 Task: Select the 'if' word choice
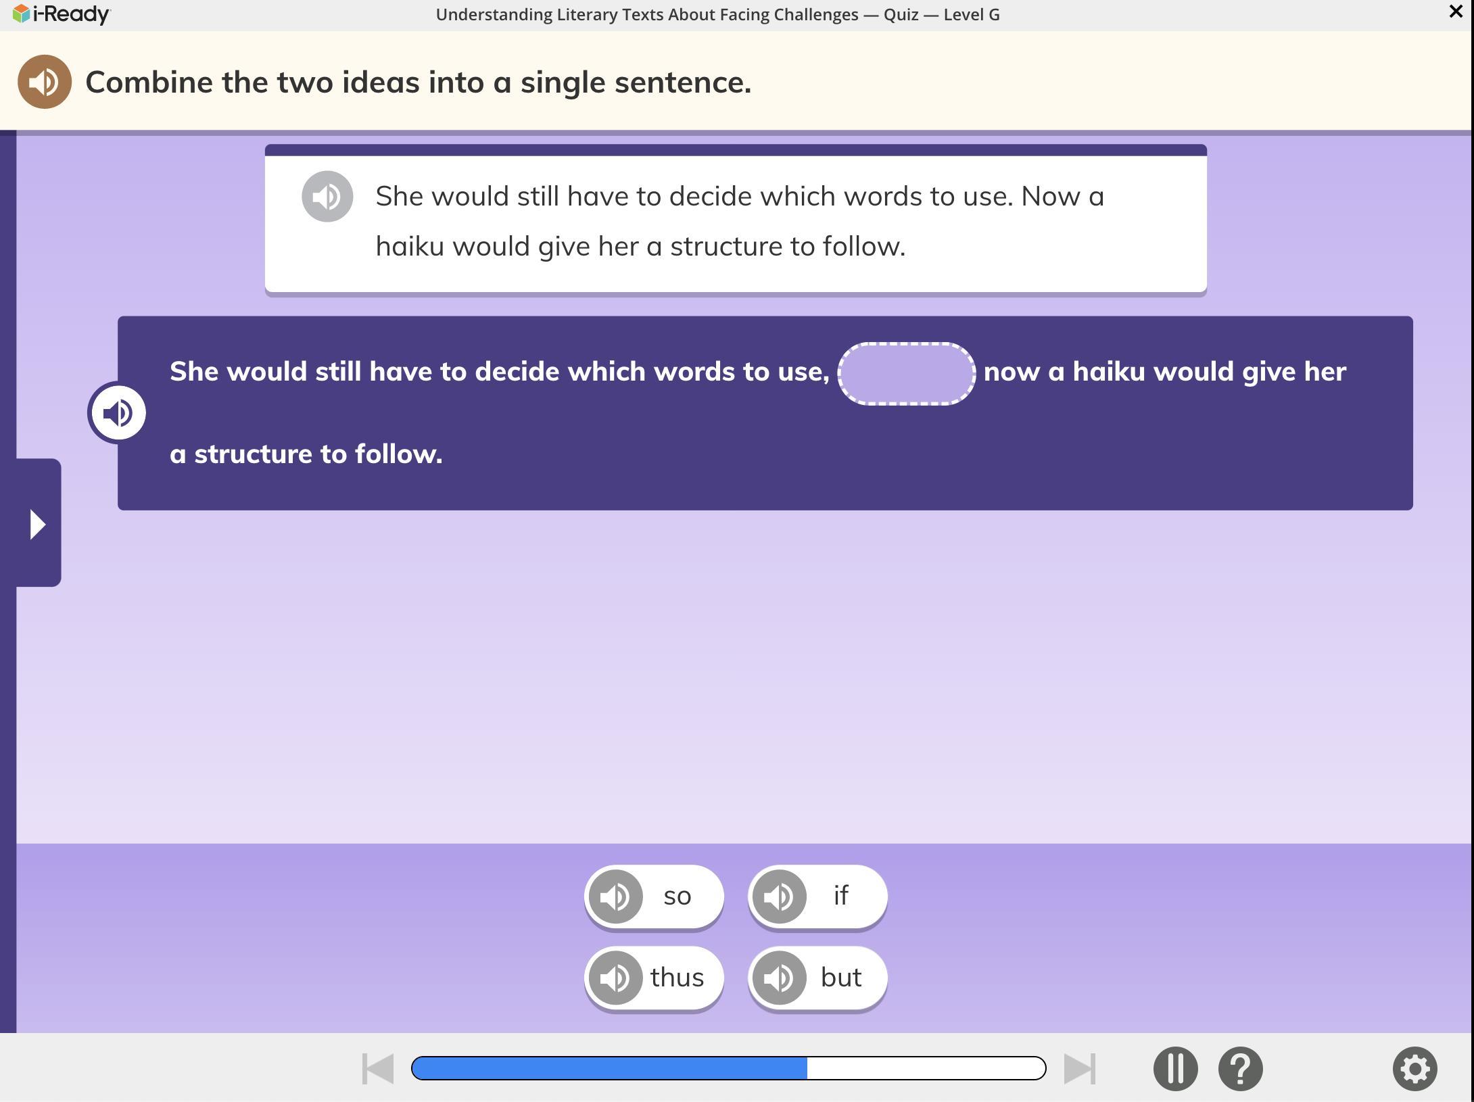(x=841, y=896)
